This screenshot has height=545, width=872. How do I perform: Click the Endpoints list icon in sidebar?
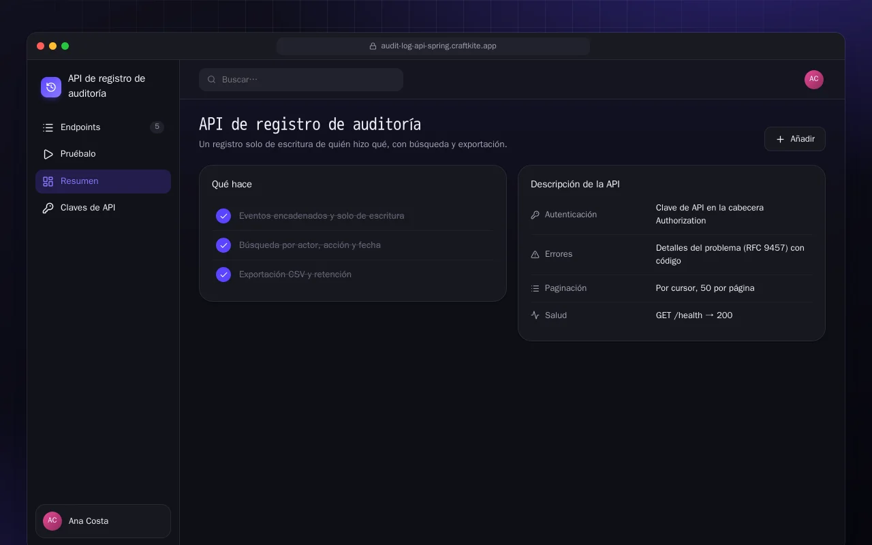(48, 127)
